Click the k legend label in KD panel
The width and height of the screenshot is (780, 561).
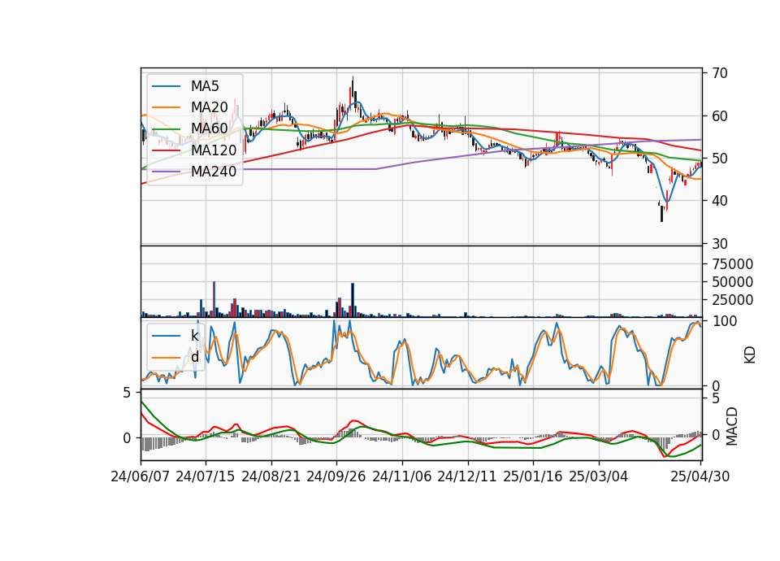point(194,336)
